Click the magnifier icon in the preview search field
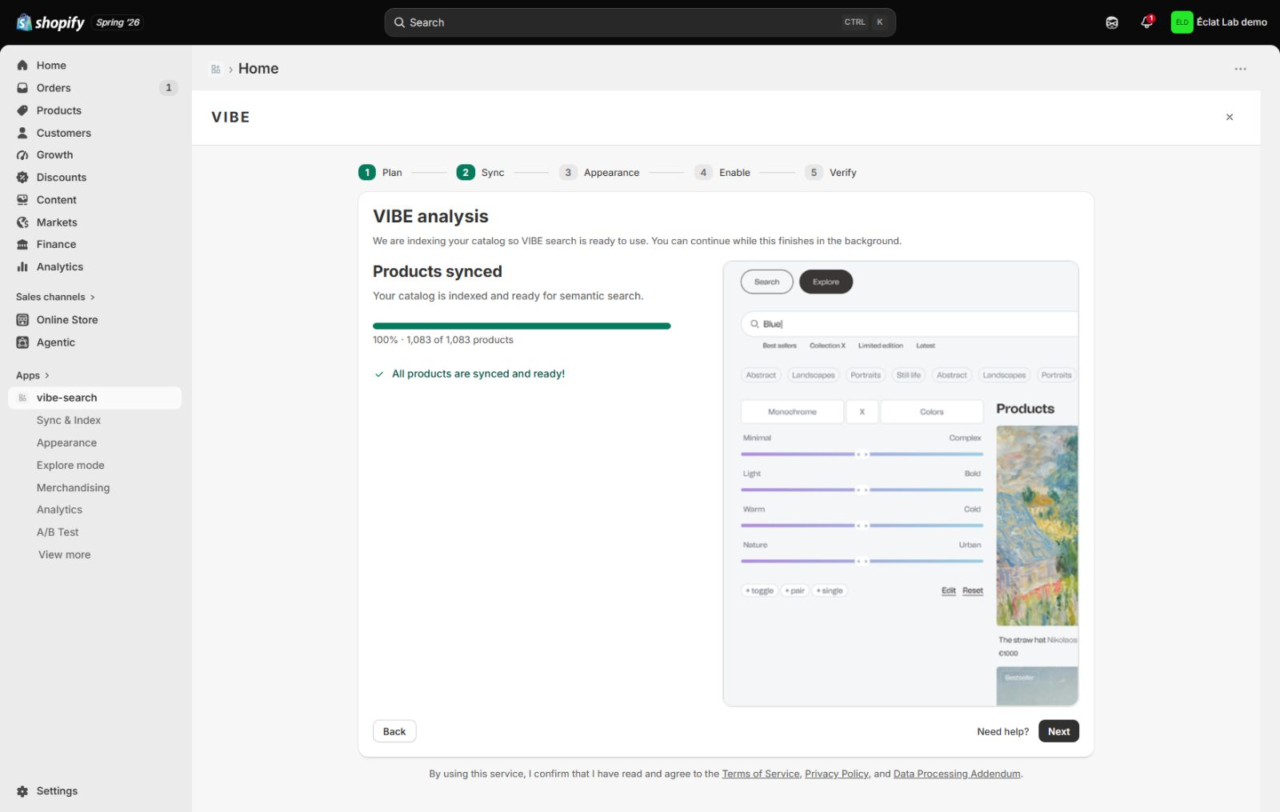1280x812 pixels. (x=754, y=324)
